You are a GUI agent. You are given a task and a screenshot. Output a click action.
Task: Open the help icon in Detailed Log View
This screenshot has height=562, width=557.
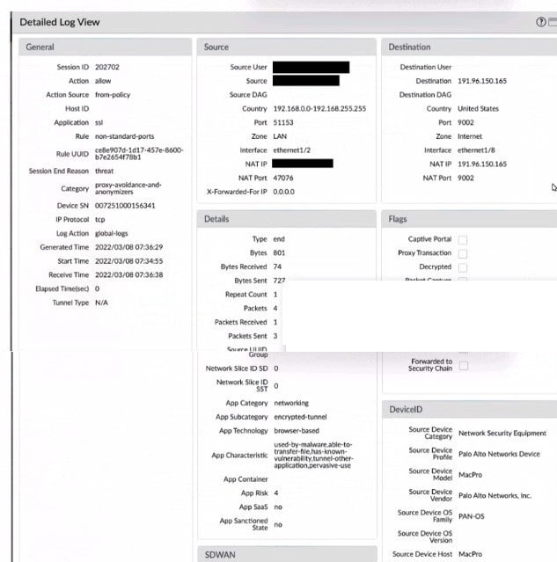(541, 22)
